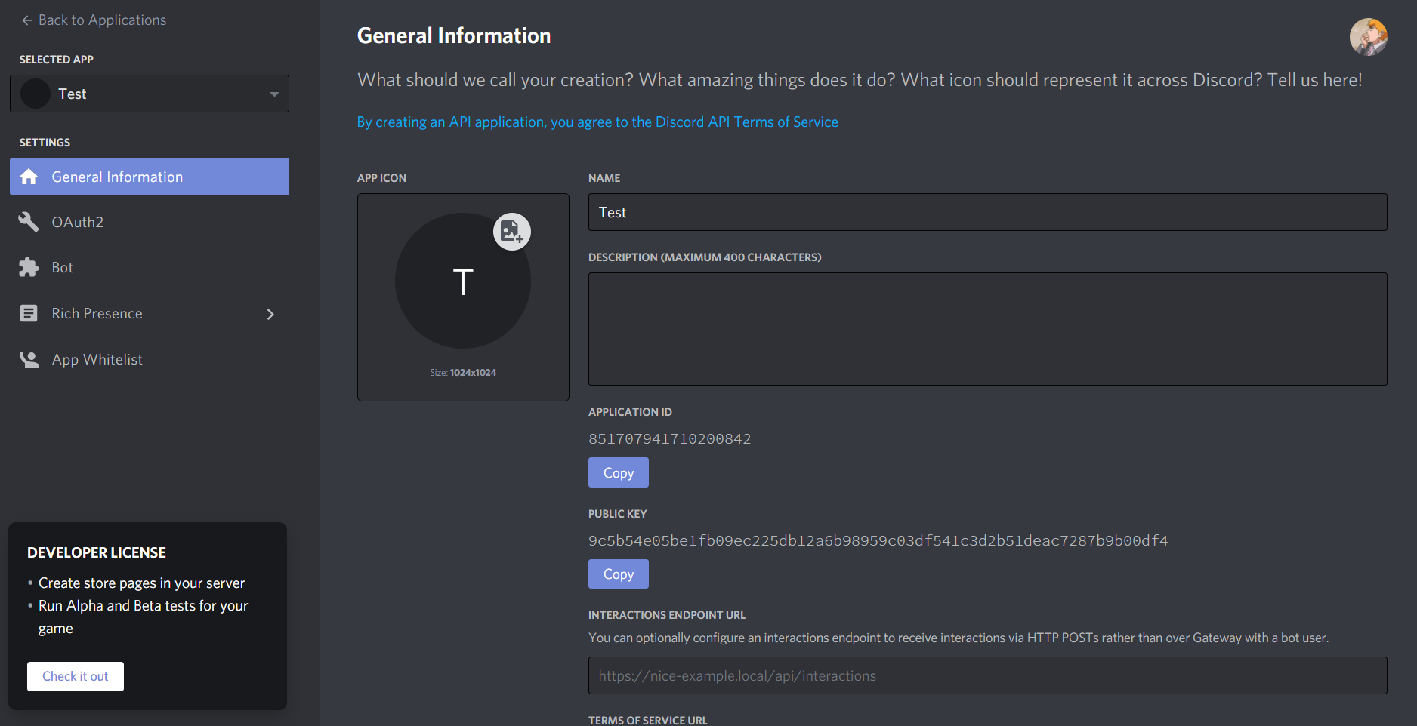Click the Check it out button
Image resolution: width=1417 pixels, height=726 pixels.
pos(76,676)
